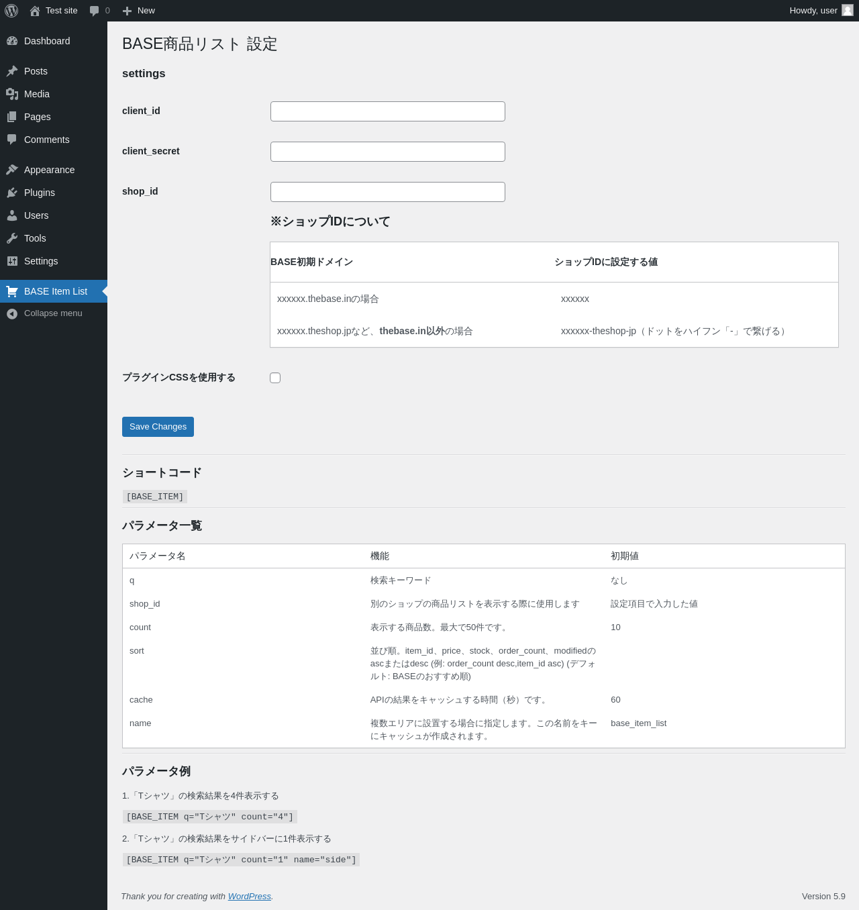Click the Collapse menu label
Image resolution: width=859 pixels, height=910 pixels.
(x=53, y=313)
